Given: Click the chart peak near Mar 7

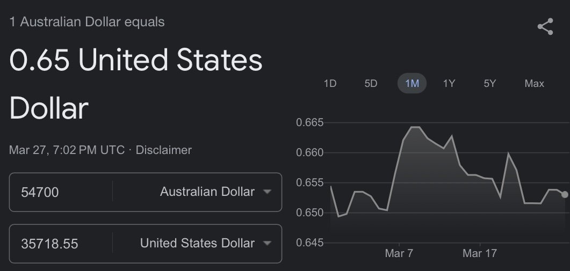Looking at the screenshot, I should pyautogui.click(x=415, y=127).
